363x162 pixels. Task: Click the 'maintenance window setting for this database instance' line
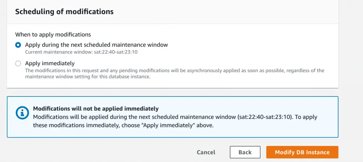[x=88, y=76]
